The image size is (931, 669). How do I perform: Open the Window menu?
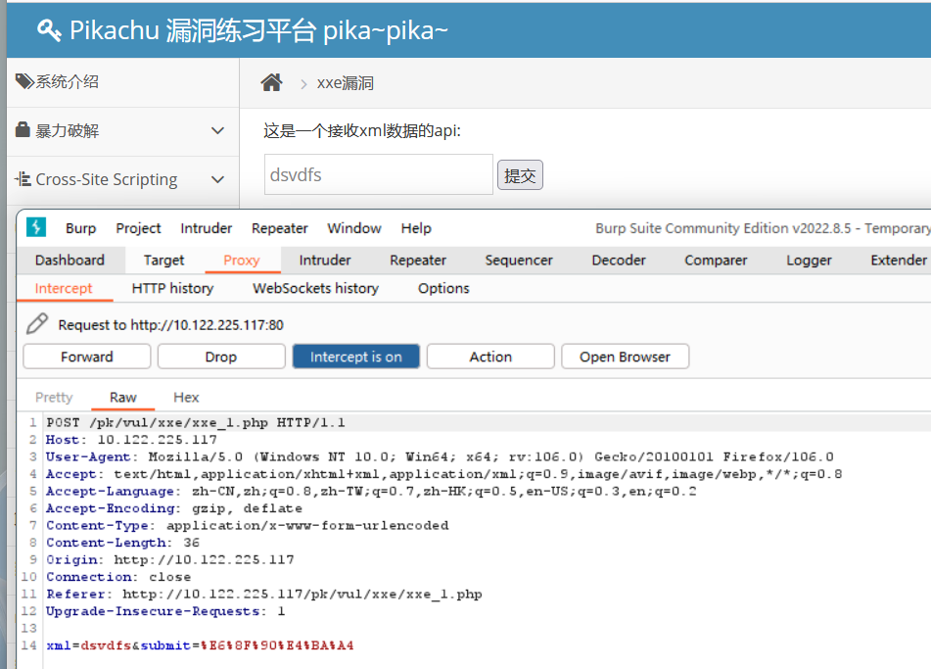pyautogui.click(x=353, y=228)
